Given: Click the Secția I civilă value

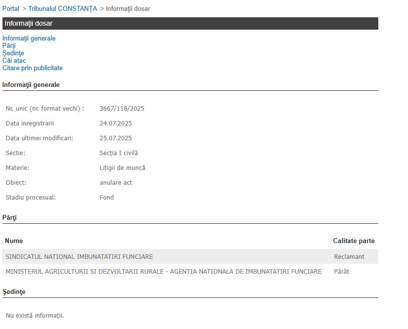Looking at the screenshot, I should [x=119, y=153].
